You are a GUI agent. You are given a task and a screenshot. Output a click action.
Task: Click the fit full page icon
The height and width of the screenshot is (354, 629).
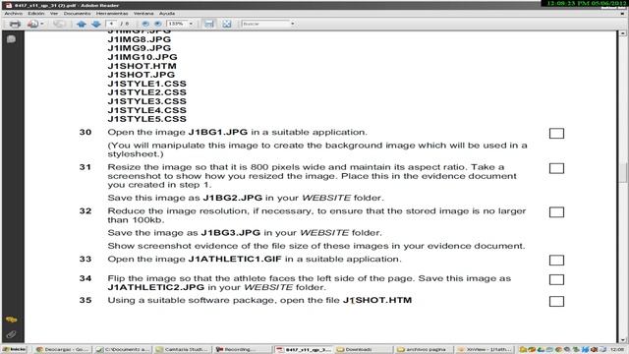click(x=227, y=24)
